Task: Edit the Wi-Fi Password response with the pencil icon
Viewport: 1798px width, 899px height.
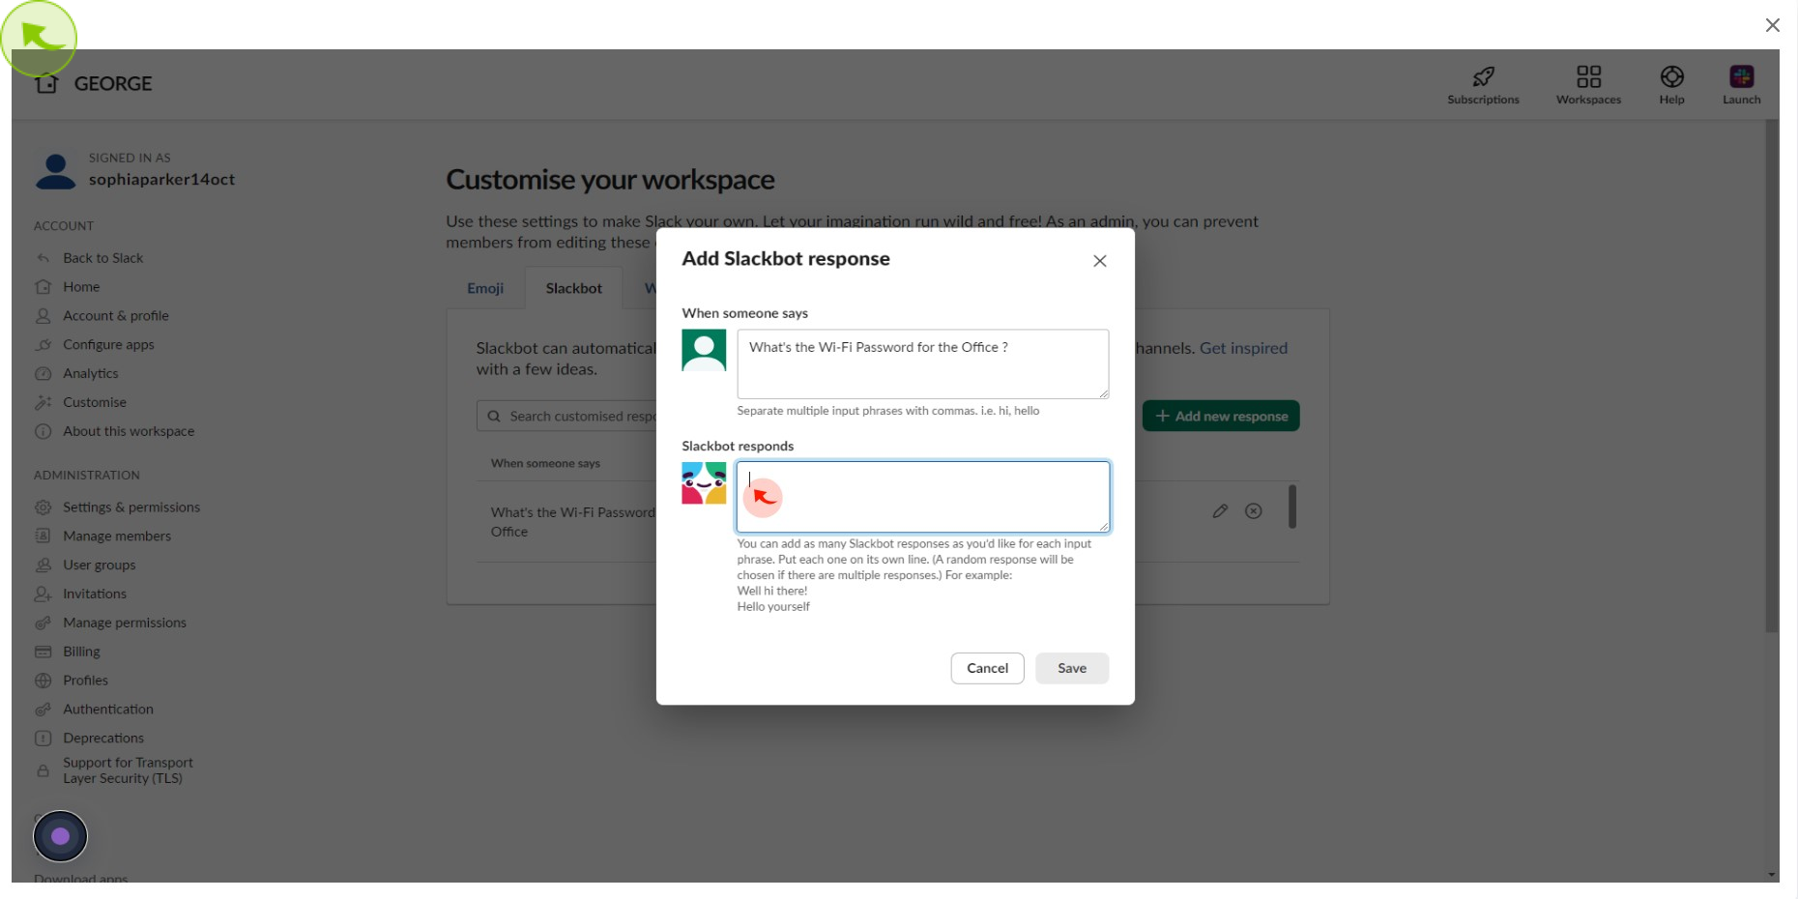Action: tap(1220, 510)
